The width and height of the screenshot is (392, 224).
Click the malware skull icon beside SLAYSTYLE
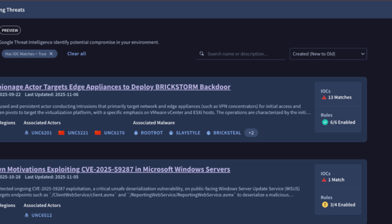pos(170,133)
